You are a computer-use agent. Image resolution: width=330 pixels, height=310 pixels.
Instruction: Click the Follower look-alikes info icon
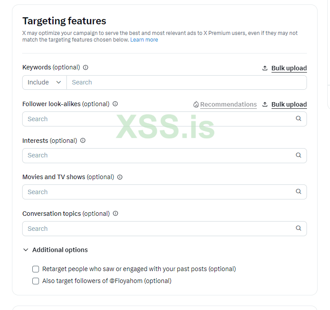[x=115, y=104]
